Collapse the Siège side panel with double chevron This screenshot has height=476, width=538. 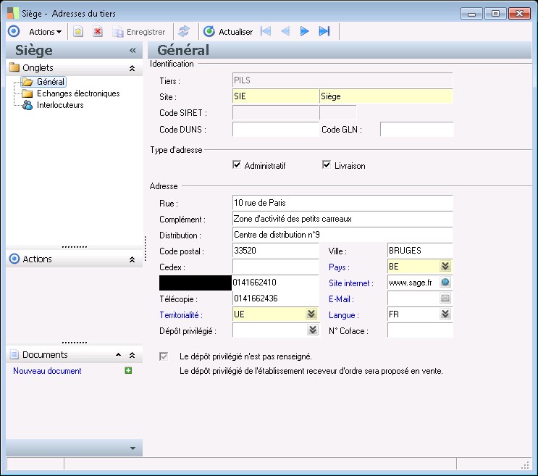(x=133, y=51)
